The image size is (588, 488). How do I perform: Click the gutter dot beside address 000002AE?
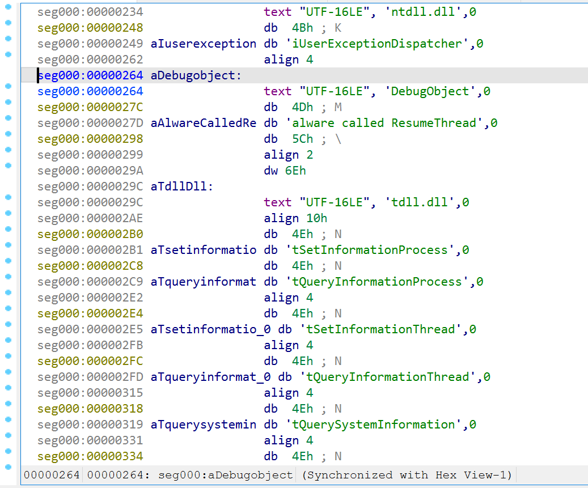[x=9, y=213]
